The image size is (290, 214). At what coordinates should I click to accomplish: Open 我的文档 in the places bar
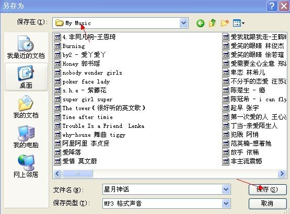pos(26,107)
